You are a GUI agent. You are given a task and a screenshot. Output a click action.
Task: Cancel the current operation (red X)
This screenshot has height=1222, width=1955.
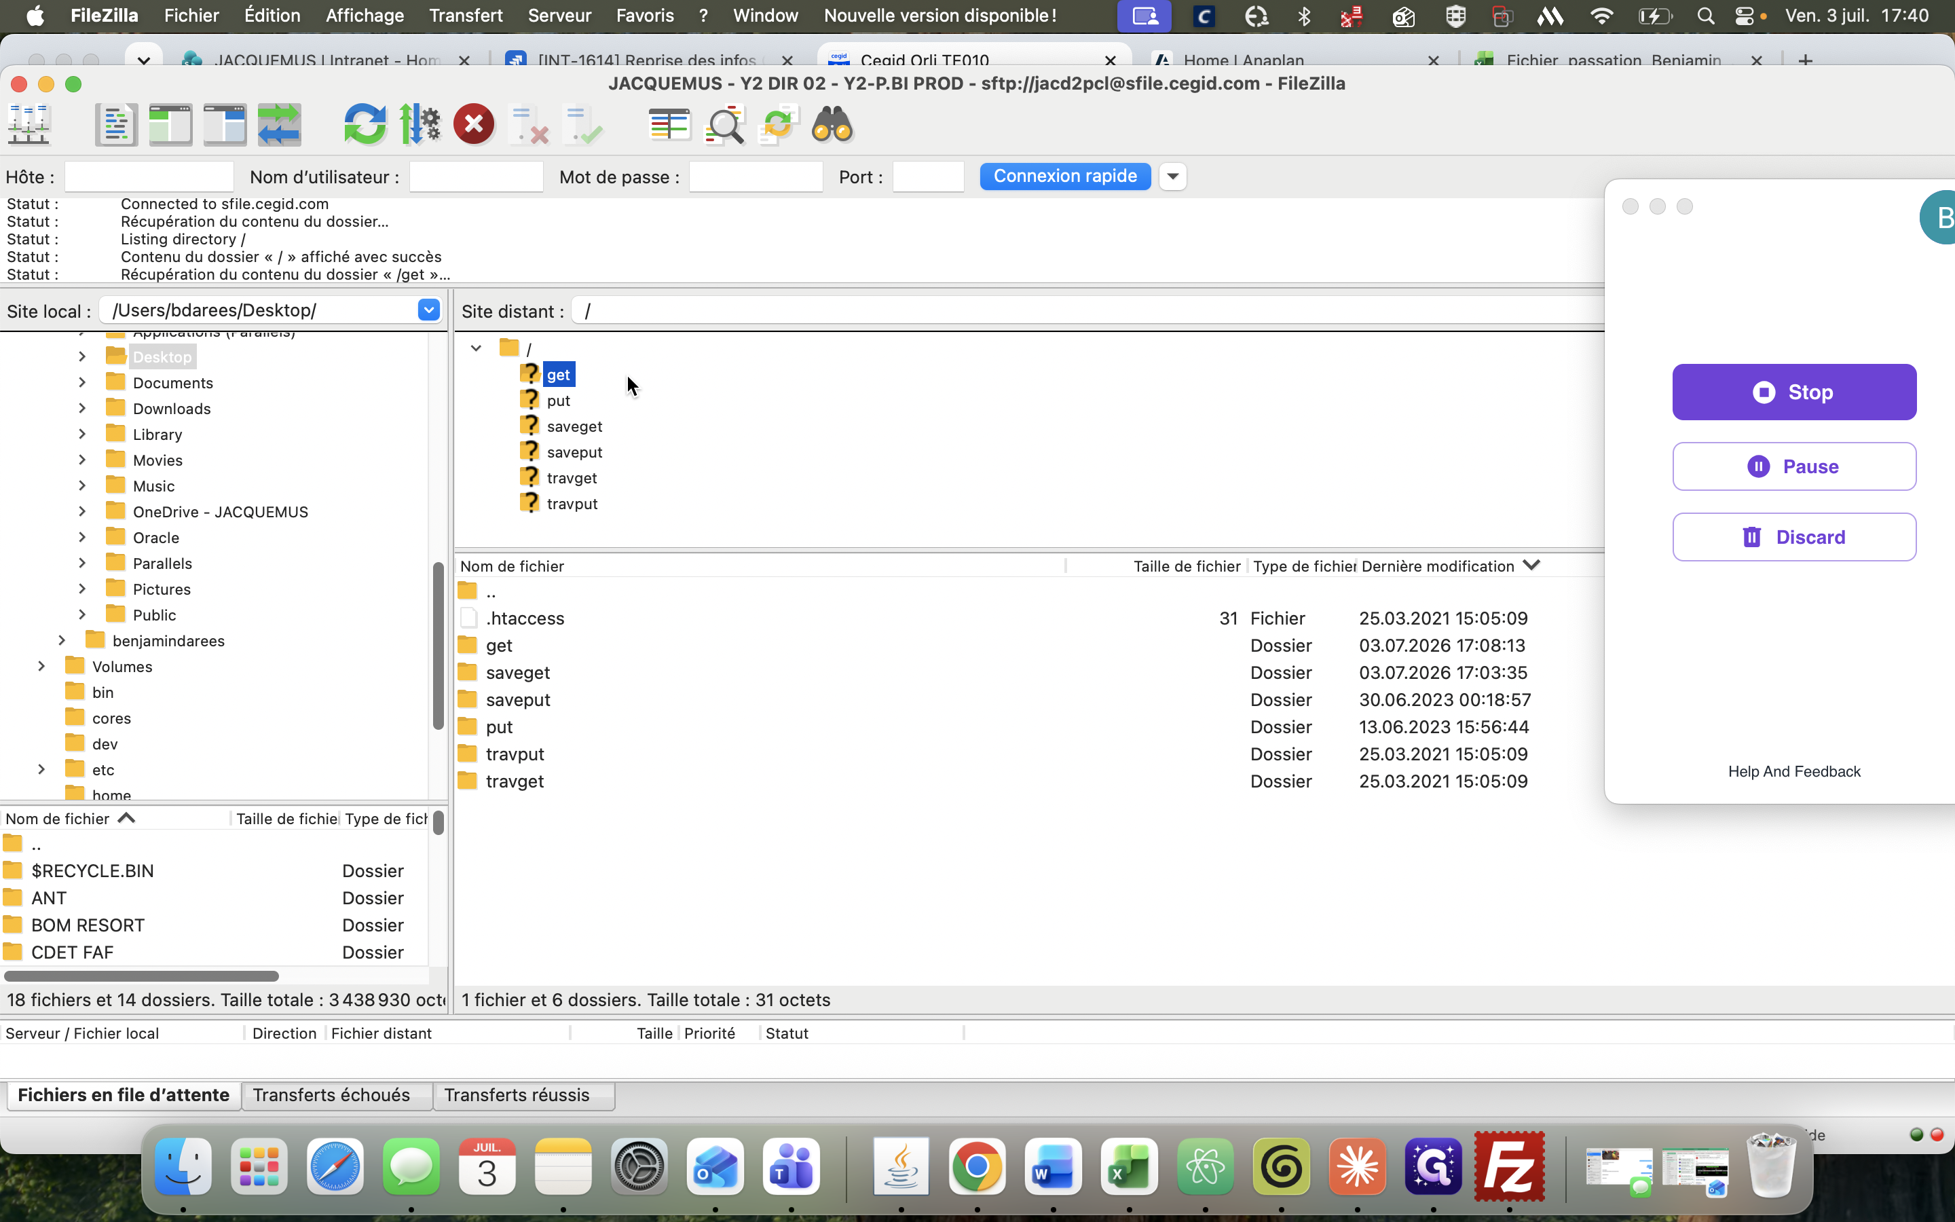474,126
